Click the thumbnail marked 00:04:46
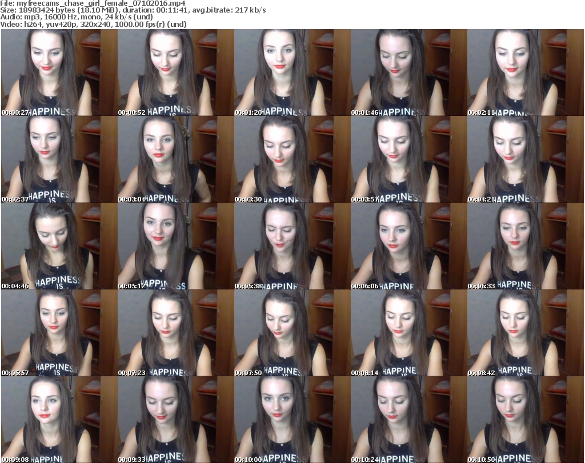Viewport: 585px width, 463px height. click(x=59, y=246)
